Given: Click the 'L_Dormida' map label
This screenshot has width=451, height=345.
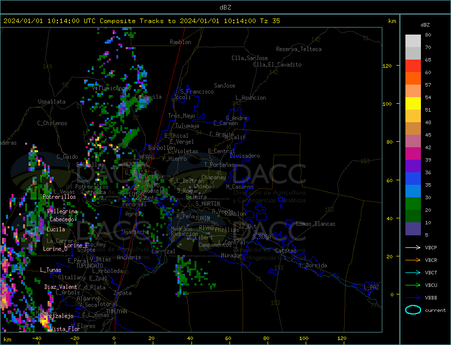Looking at the screenshot, I should (314, 265).
